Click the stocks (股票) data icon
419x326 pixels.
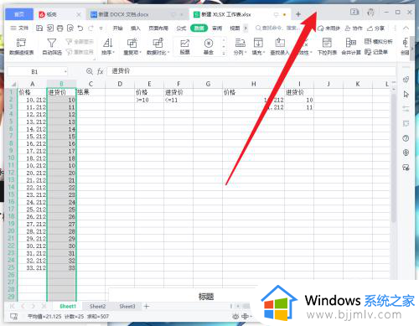coord(184,46)
